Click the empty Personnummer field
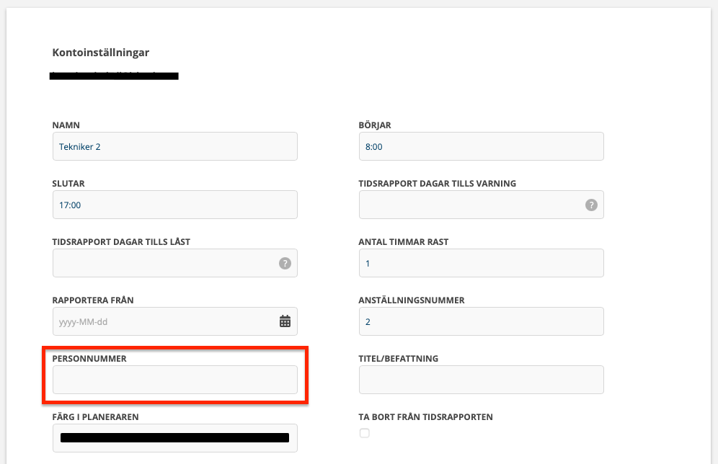The height and width of the screenshot is (464, 718). 174,380
